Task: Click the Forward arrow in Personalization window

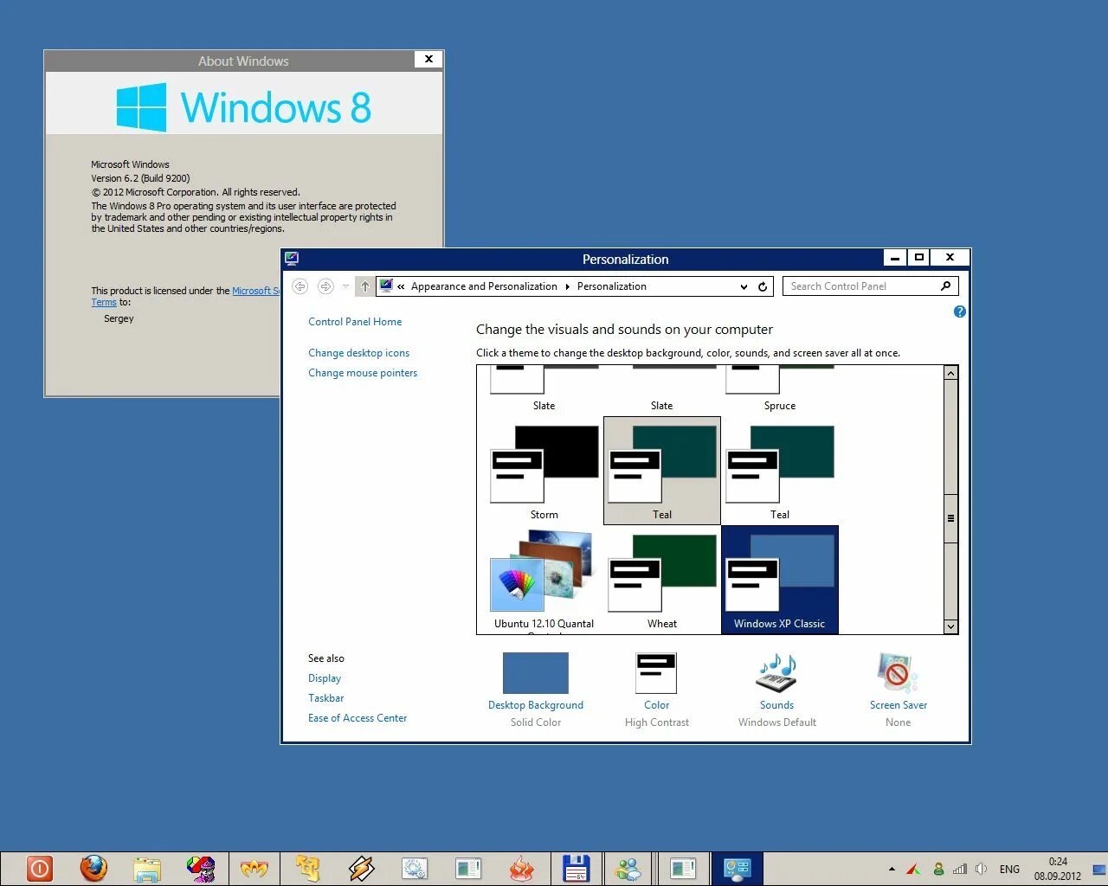Action: click(x=325, y=286)
